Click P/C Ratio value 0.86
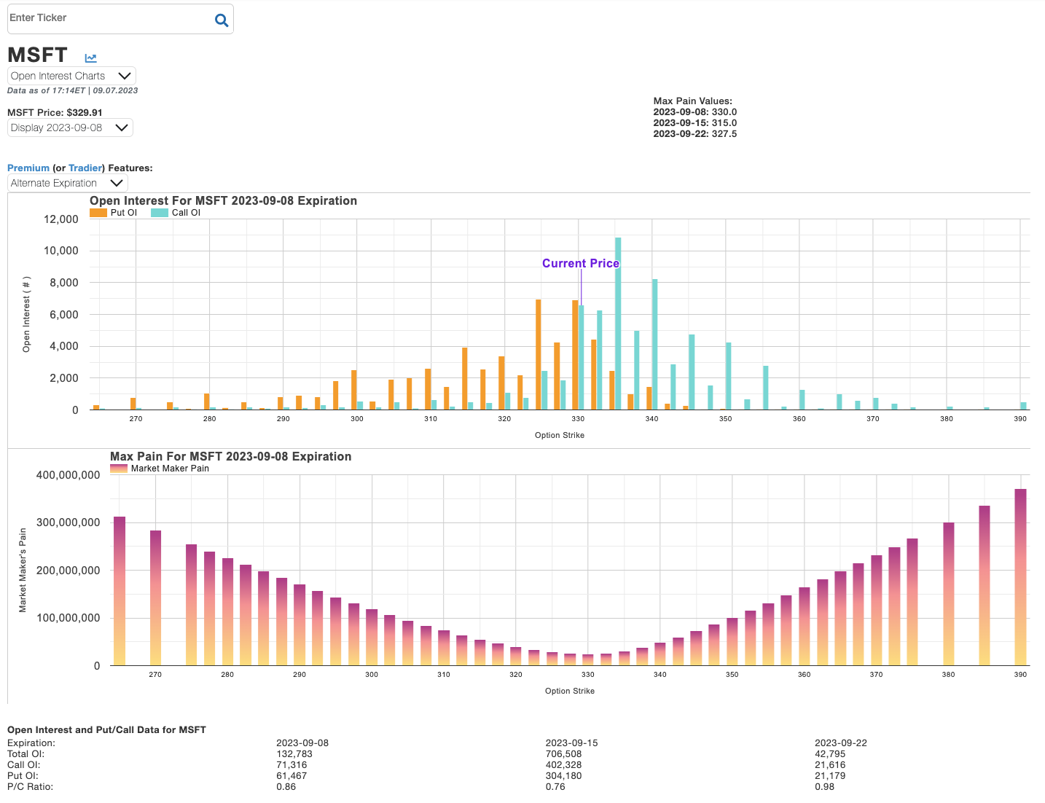Screen dimensions: 1045x803 pyautogui.click(x=286, y=787)
